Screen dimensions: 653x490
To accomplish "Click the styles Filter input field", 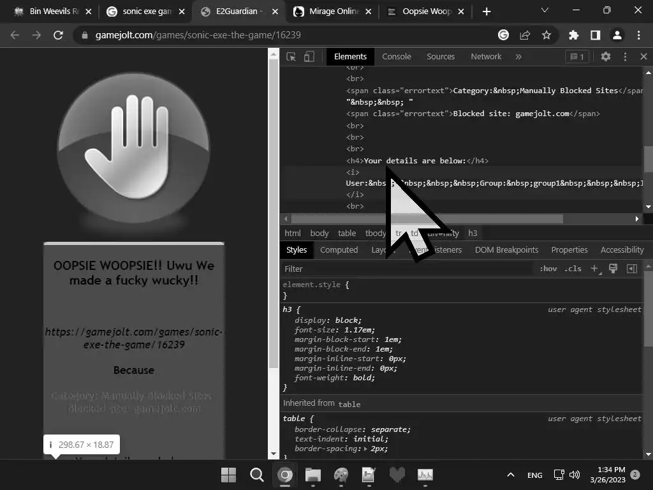I will 406,269.
